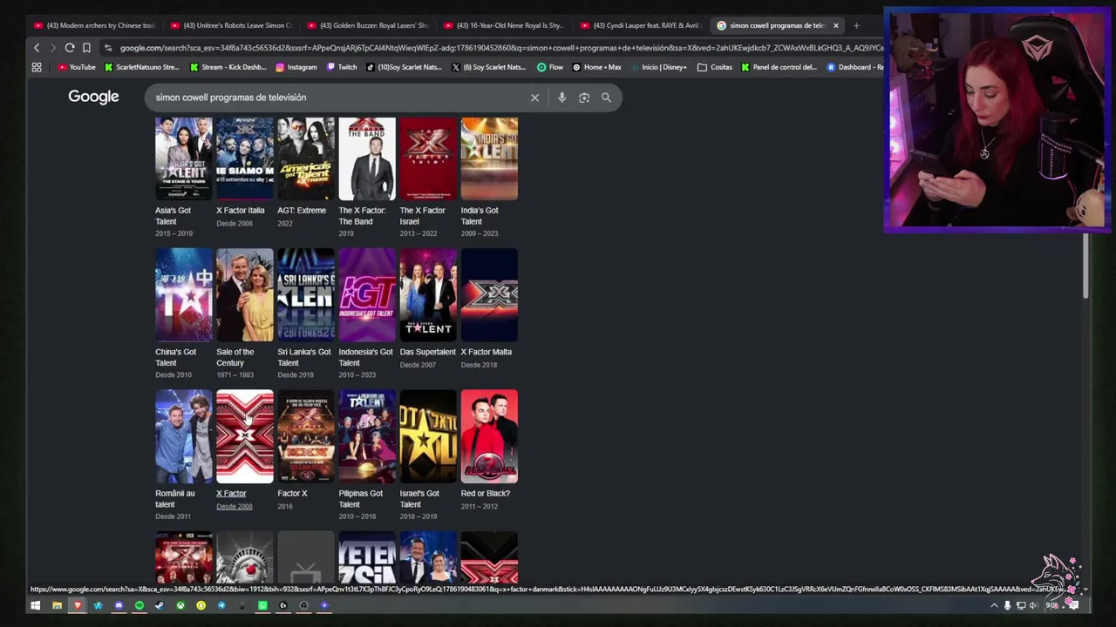Open the Home • Max bookmark

pos(597,67)
